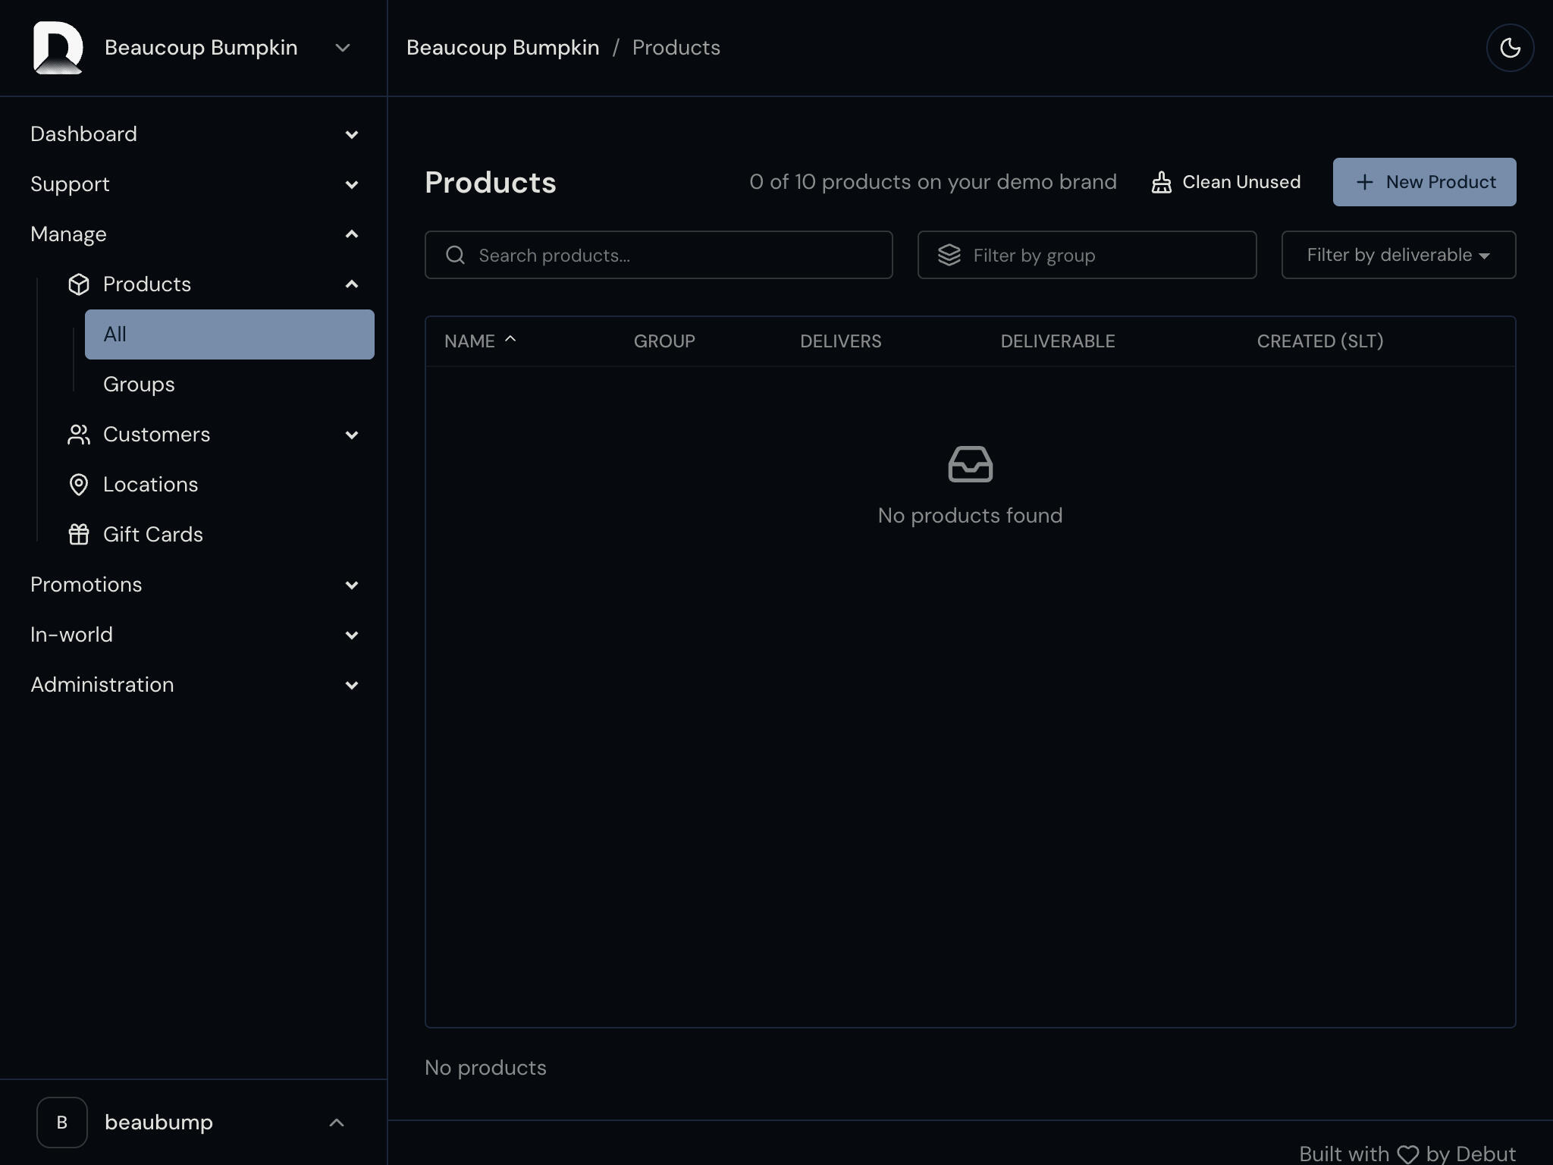Toggle the dark mode moon icon

[x=1510, y=48]
